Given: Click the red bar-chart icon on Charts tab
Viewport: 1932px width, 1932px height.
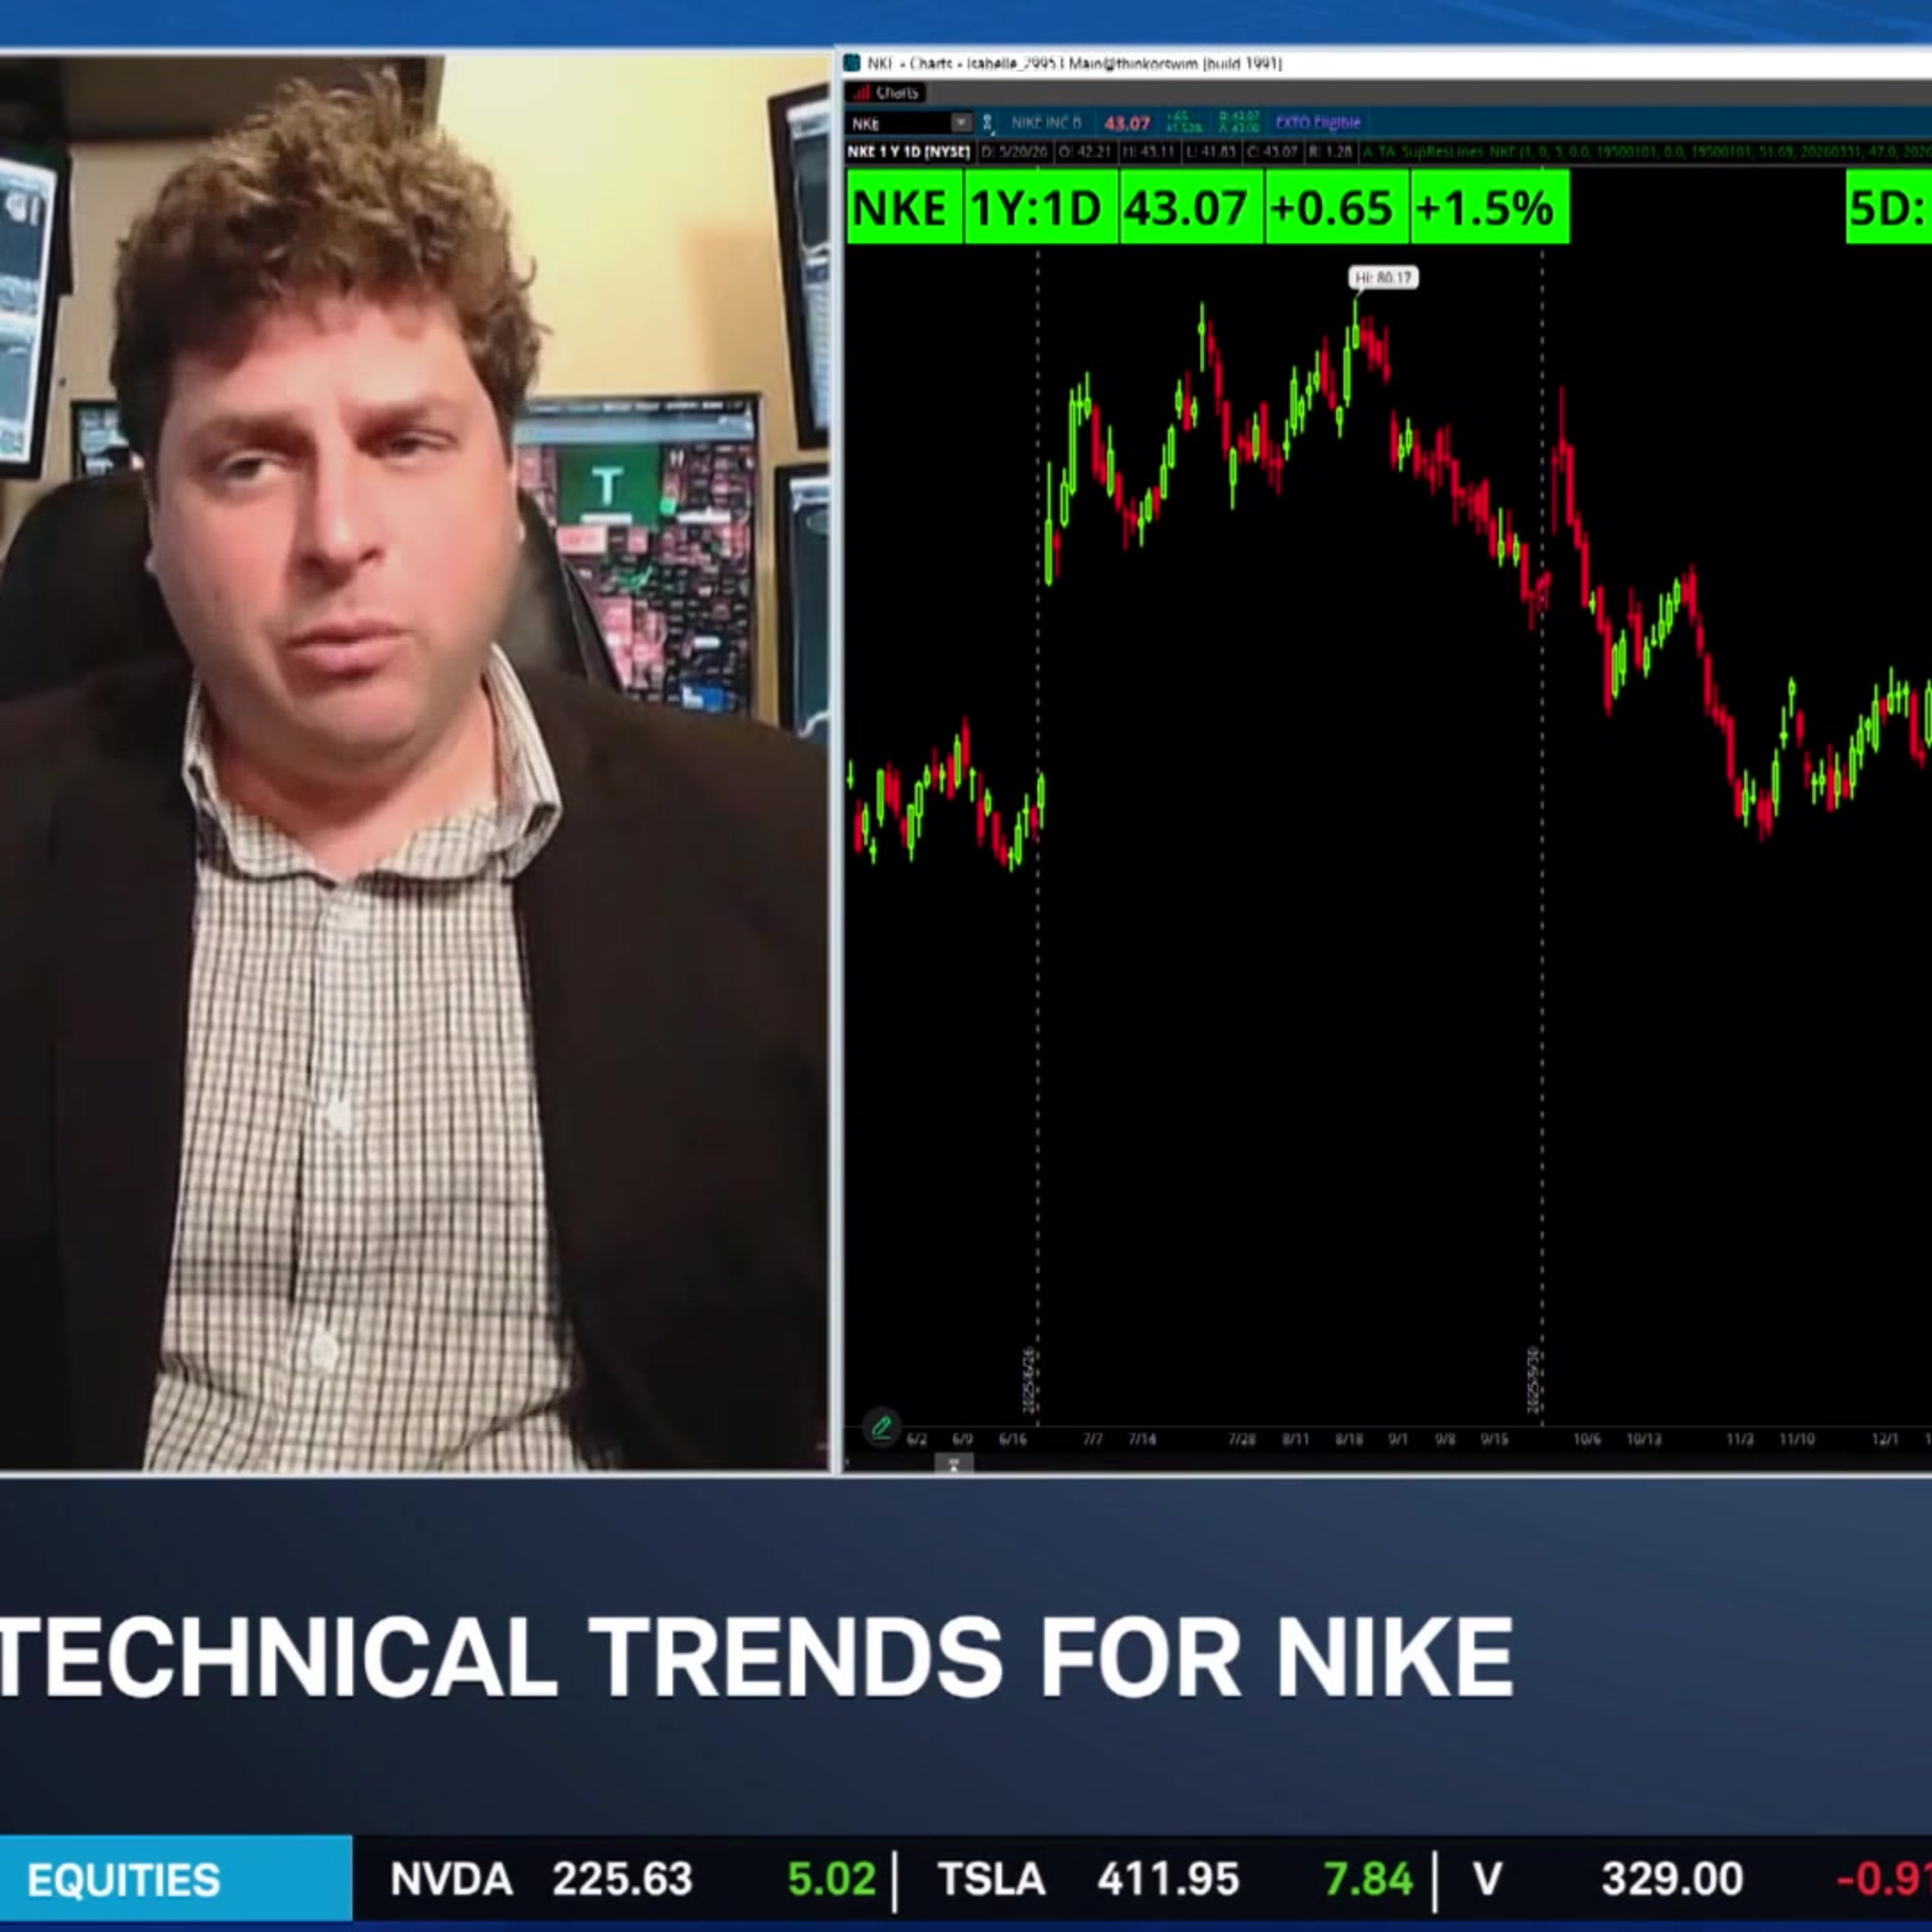Looking at the screenshot, I should 860,93.
